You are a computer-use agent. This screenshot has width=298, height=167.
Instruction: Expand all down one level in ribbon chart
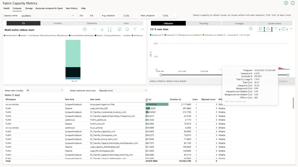110,29
